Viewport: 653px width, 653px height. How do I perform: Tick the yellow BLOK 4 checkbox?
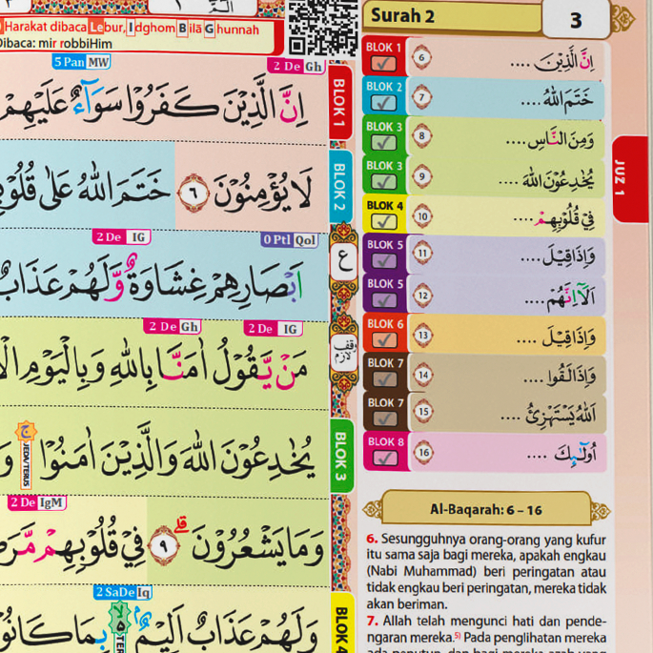384,221
